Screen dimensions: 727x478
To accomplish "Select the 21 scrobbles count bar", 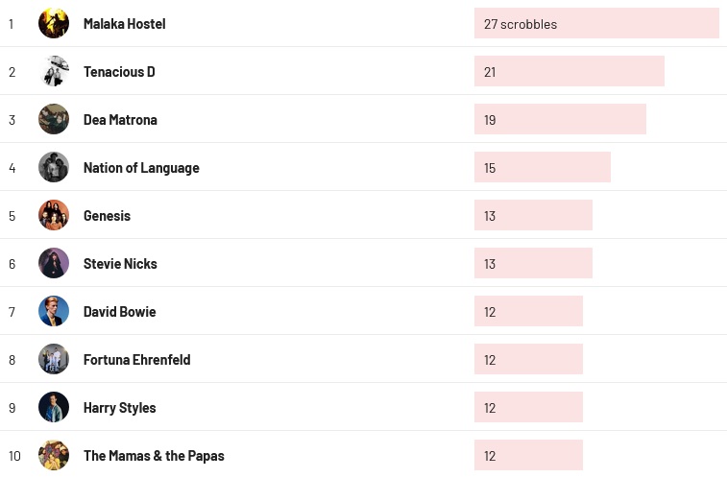I will coord(569,72).
